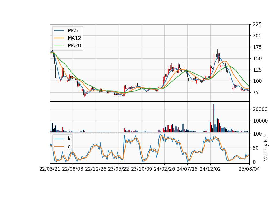Click the 125 price axis label
The height and width of the screenshot is (199, 277).
pyautogui.click(x=257, y=70)
